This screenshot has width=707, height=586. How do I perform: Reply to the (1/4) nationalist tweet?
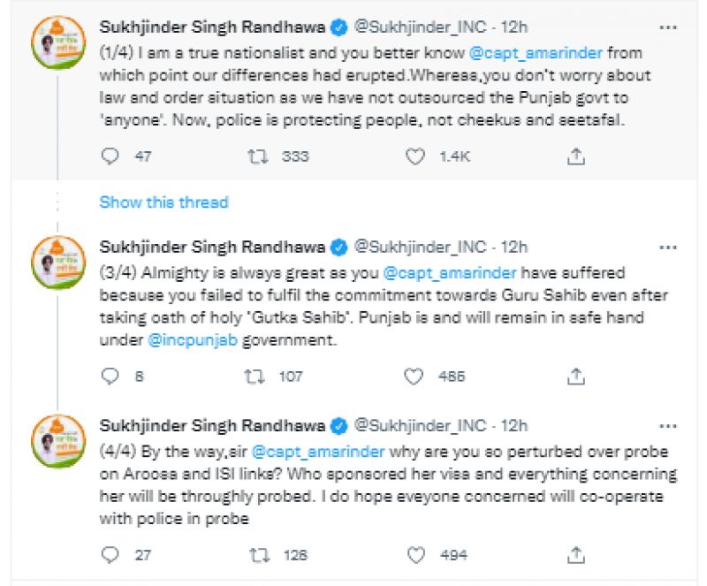[110, 156]
